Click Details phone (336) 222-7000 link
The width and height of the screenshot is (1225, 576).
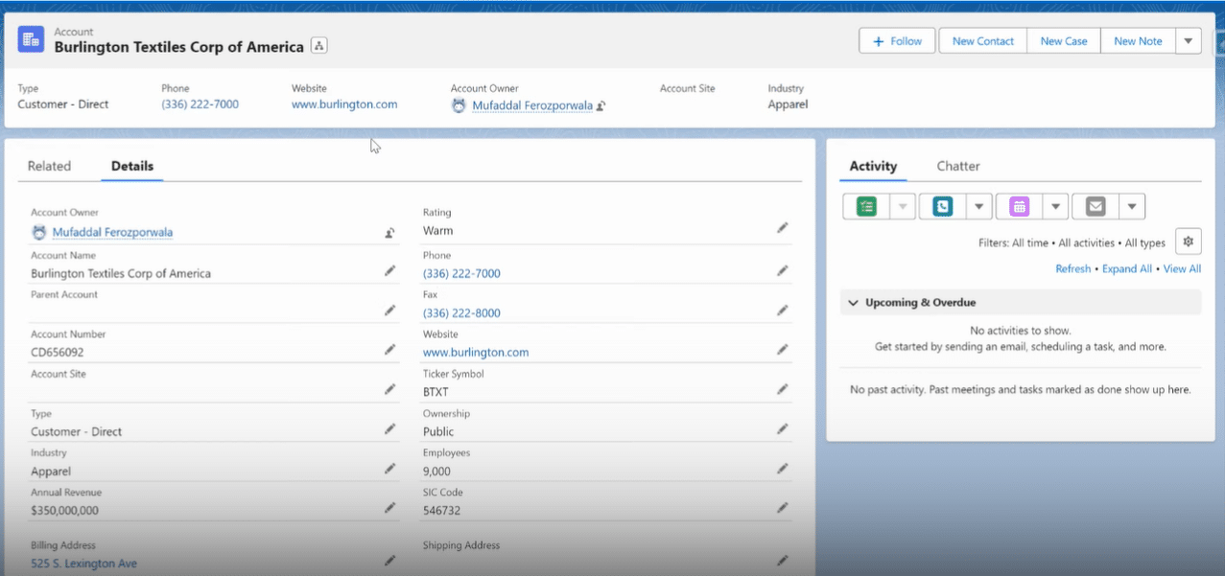pos(461,273)
